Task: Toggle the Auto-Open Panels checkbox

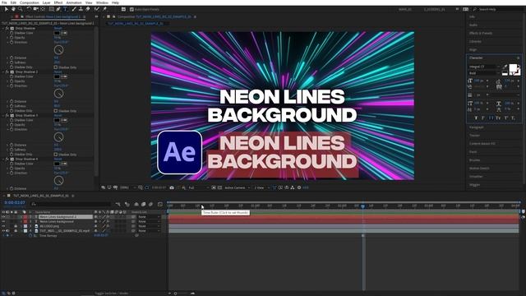Action: point(131,9)
